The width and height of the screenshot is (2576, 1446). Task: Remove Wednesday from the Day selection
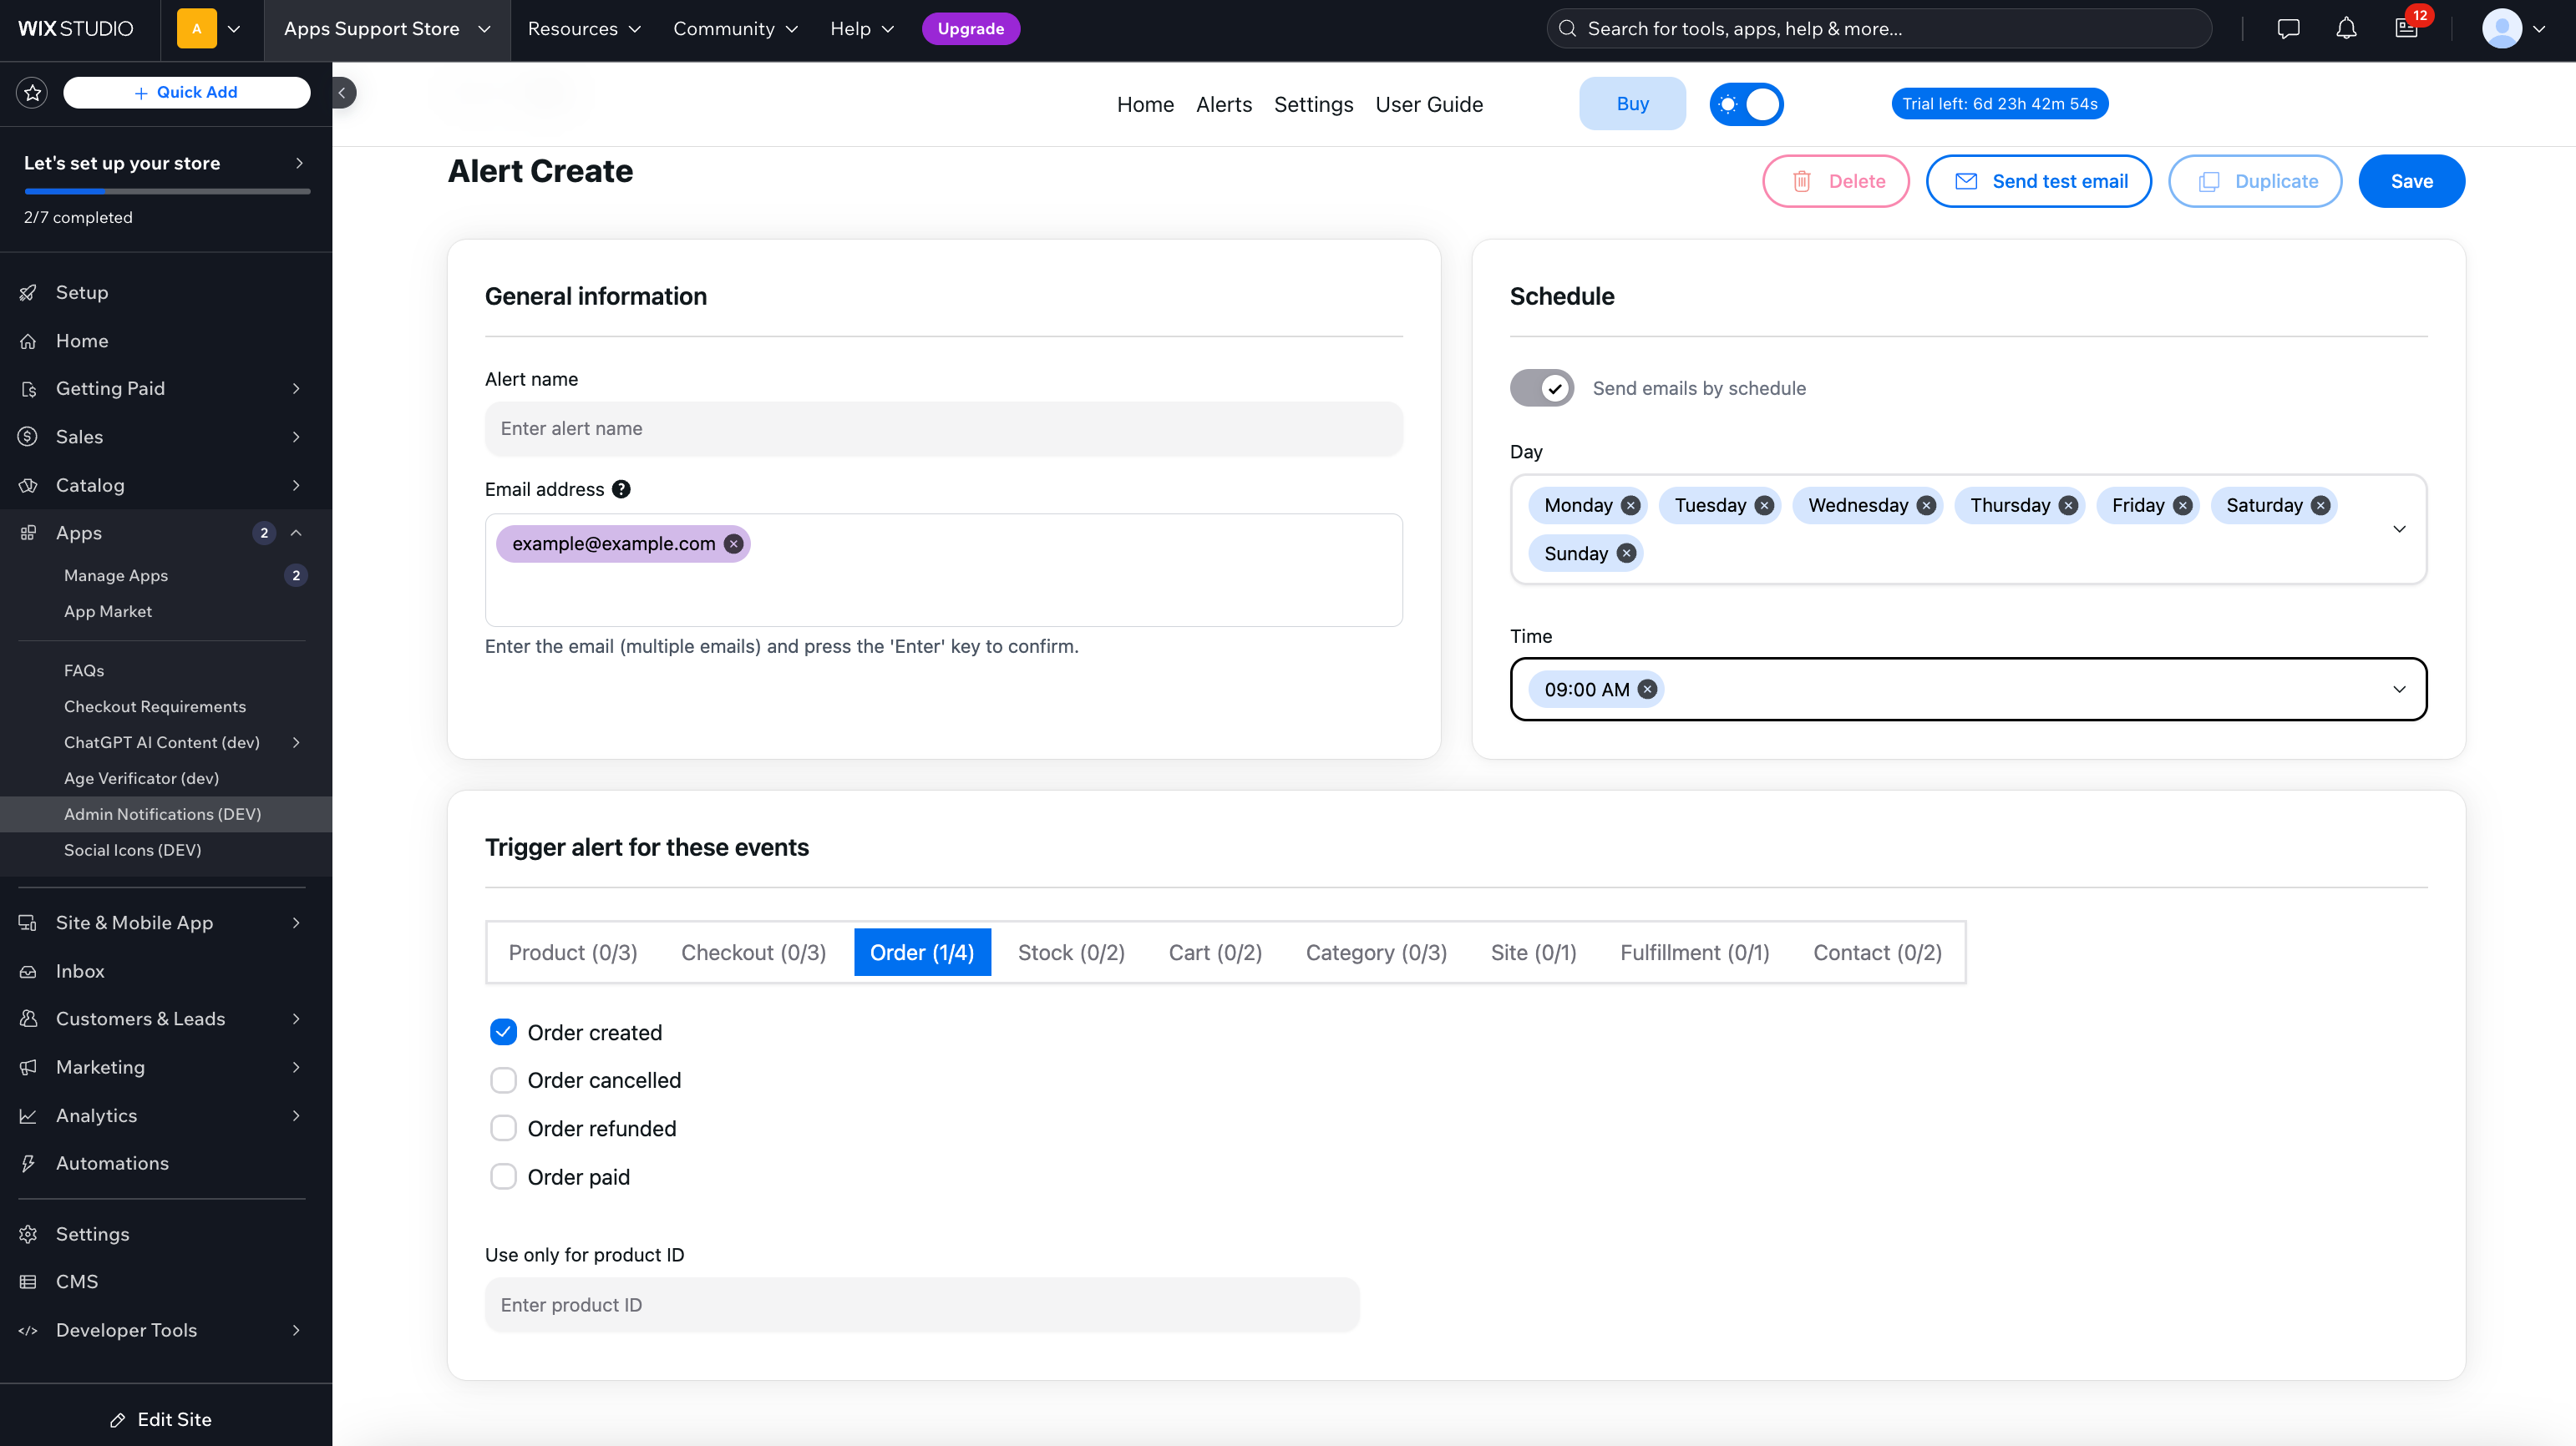click(1926, 506)
